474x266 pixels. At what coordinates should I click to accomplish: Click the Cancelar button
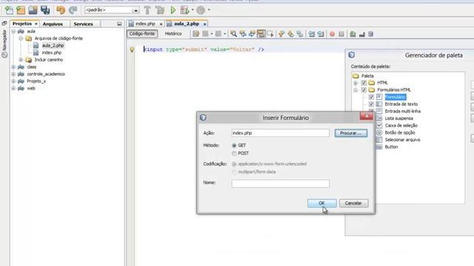click(x=353, y=203)
